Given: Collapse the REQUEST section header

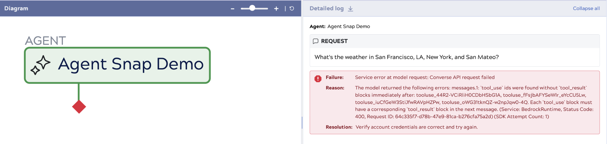Looking at the screenshot, I should [x=334, y=41].
